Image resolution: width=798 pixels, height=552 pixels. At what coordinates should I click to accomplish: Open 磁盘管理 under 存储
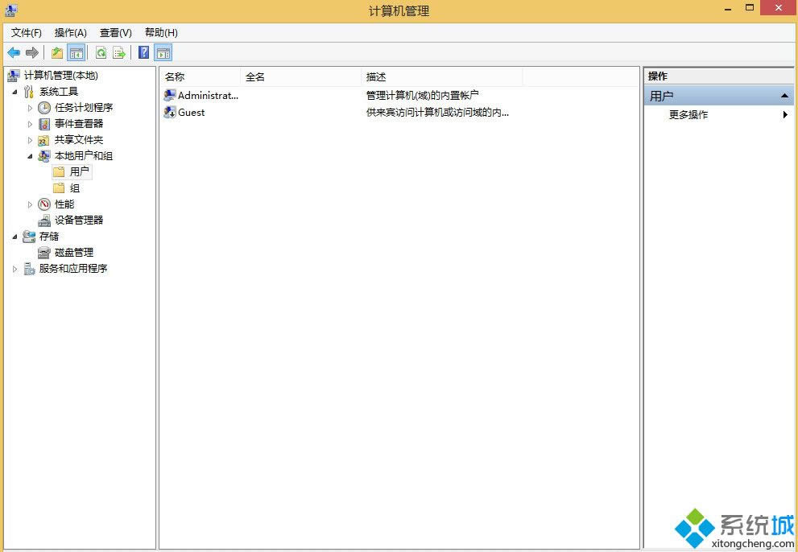(72, 252)
